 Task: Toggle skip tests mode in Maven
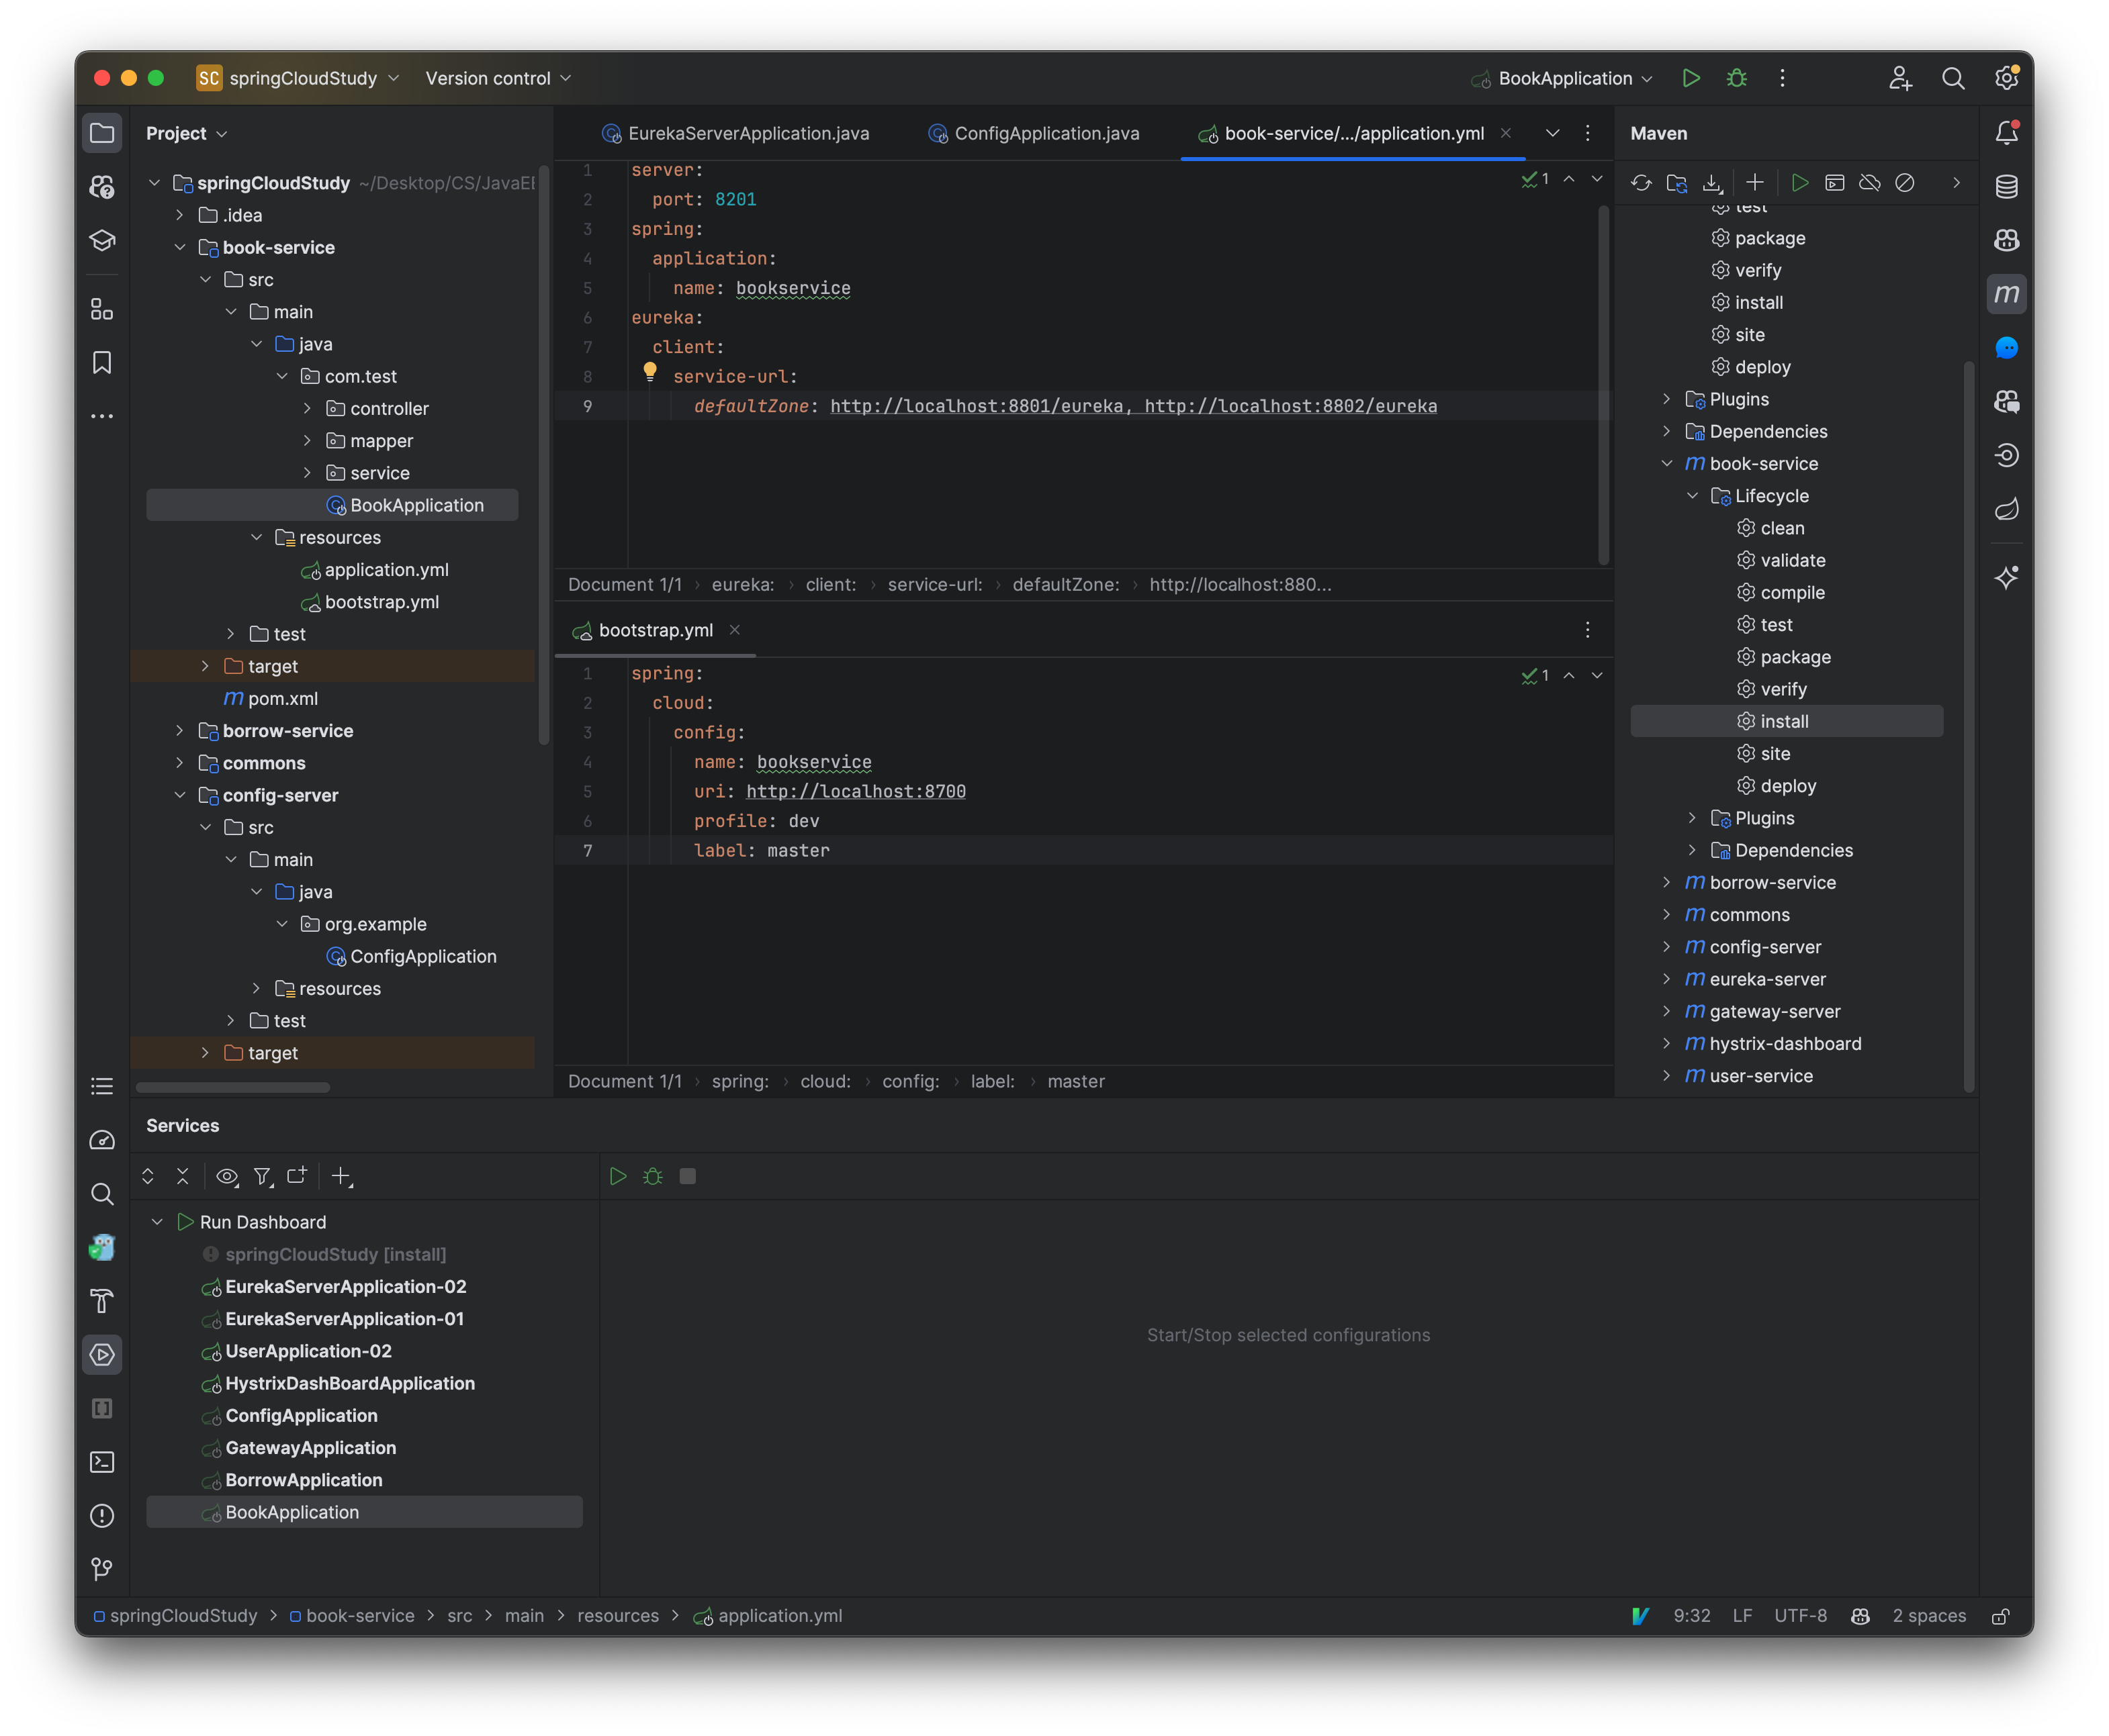pos(1905,183)
